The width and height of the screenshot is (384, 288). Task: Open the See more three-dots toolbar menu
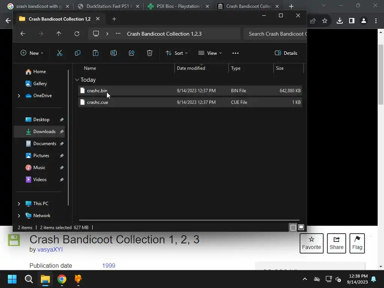pos(235,53)
